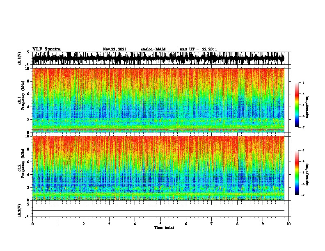Click the "5" tick on the time axis
325x251 pixels.
[160, 224]
